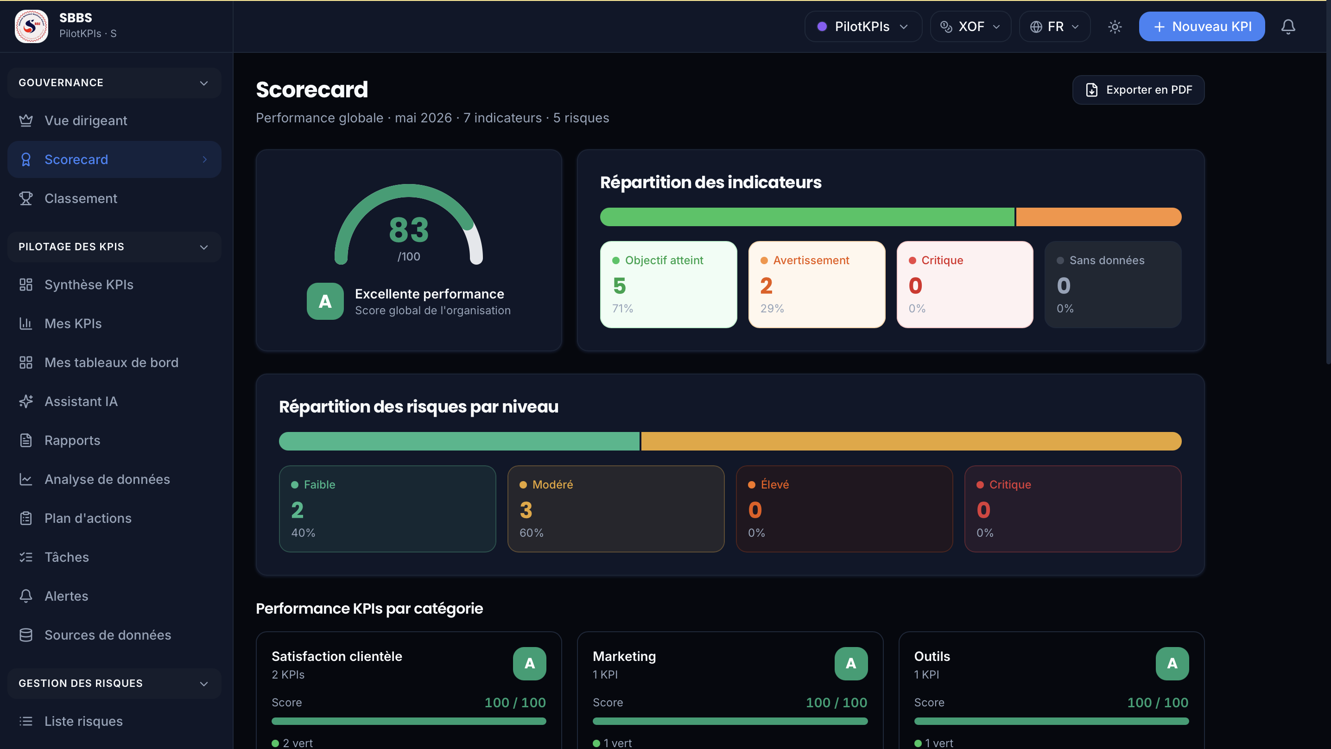
Task: Open Classement page
Action: [x=114, y=198]
